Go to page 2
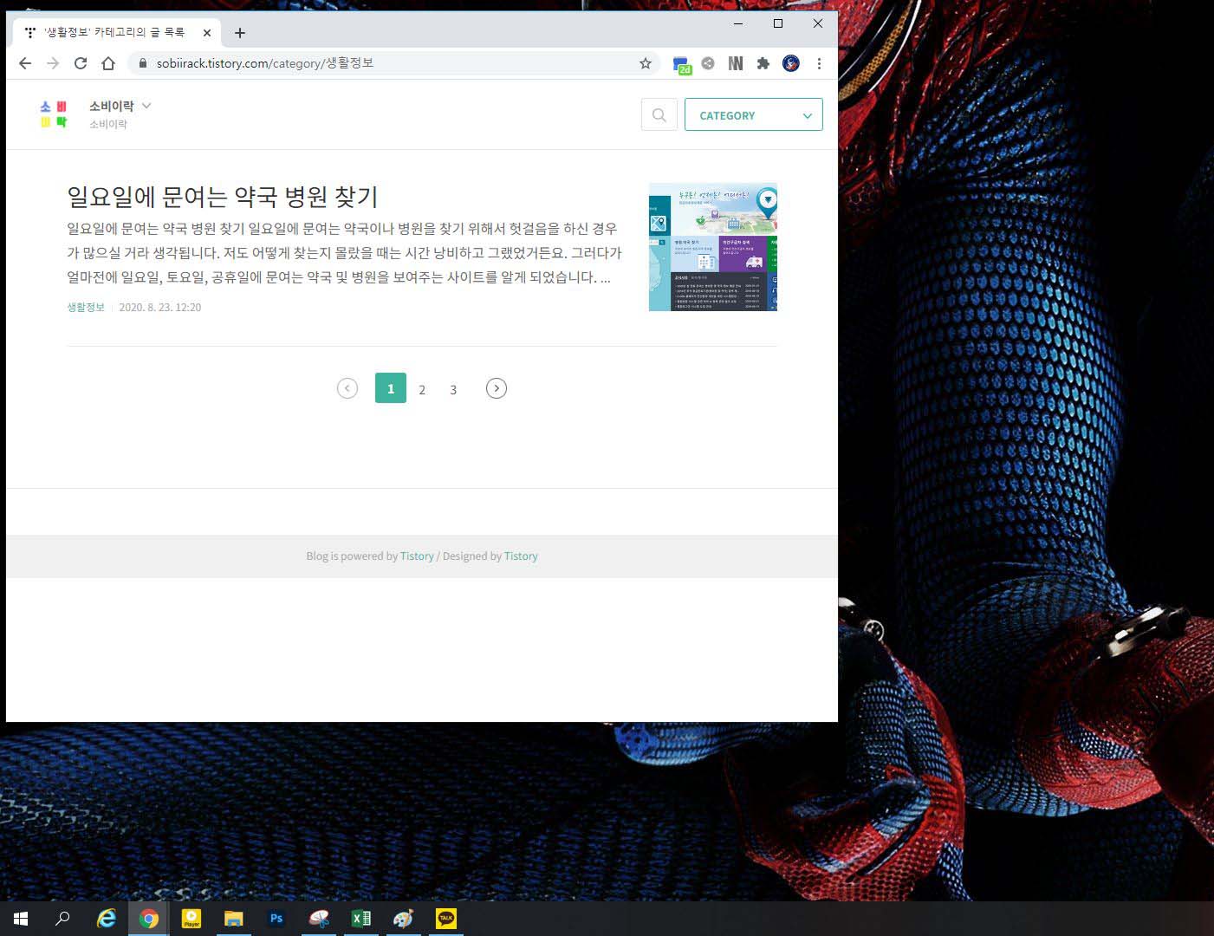 coord(422,389)
